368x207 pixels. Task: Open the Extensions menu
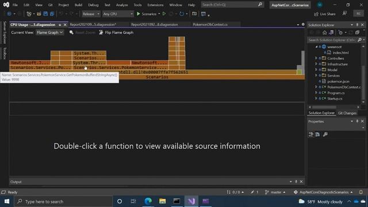click(x=155, y=5)
